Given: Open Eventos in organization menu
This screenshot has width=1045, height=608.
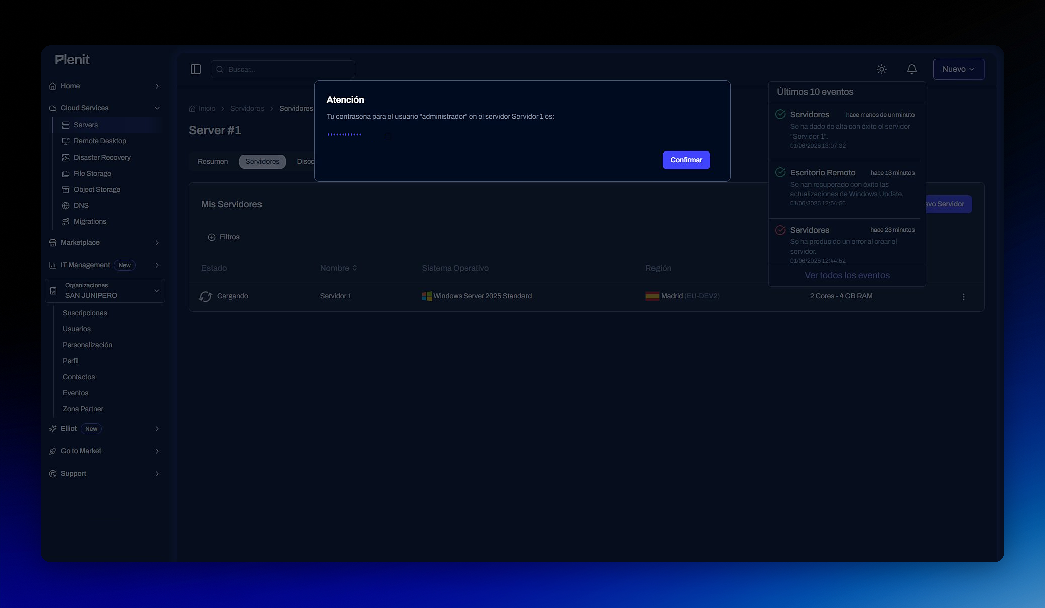Looking at the screenshot, I should [75, 393].
